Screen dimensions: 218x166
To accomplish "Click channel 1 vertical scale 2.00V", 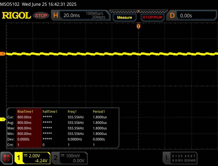I will (x=34, y=156).
